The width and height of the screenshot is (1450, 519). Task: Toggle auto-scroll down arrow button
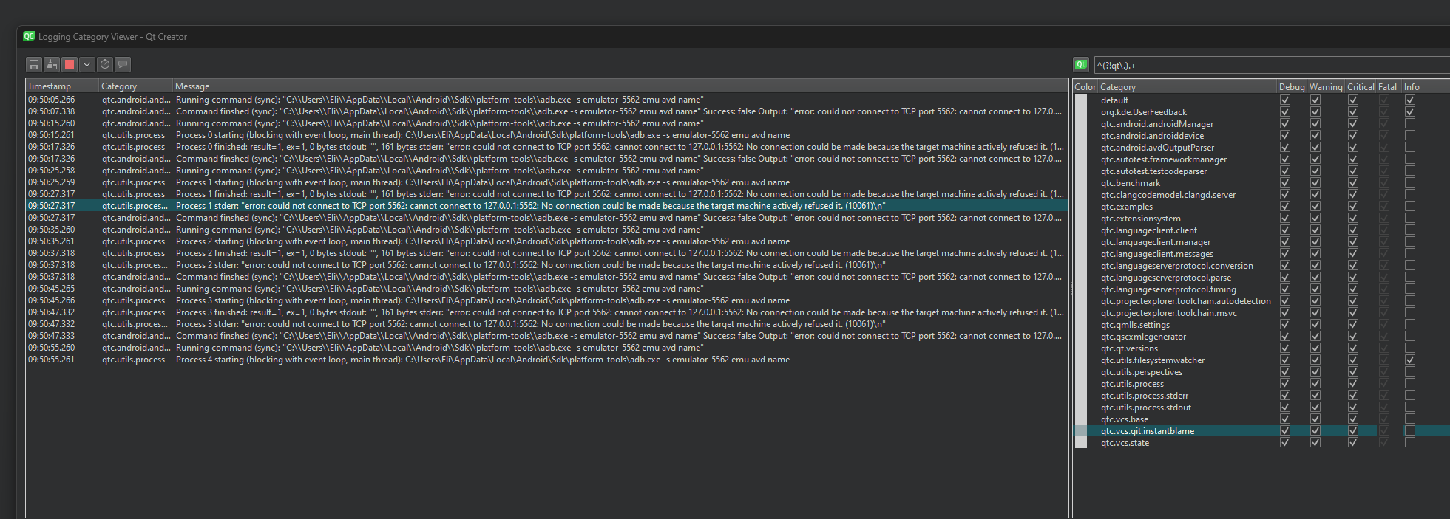(x=87, y=65)
